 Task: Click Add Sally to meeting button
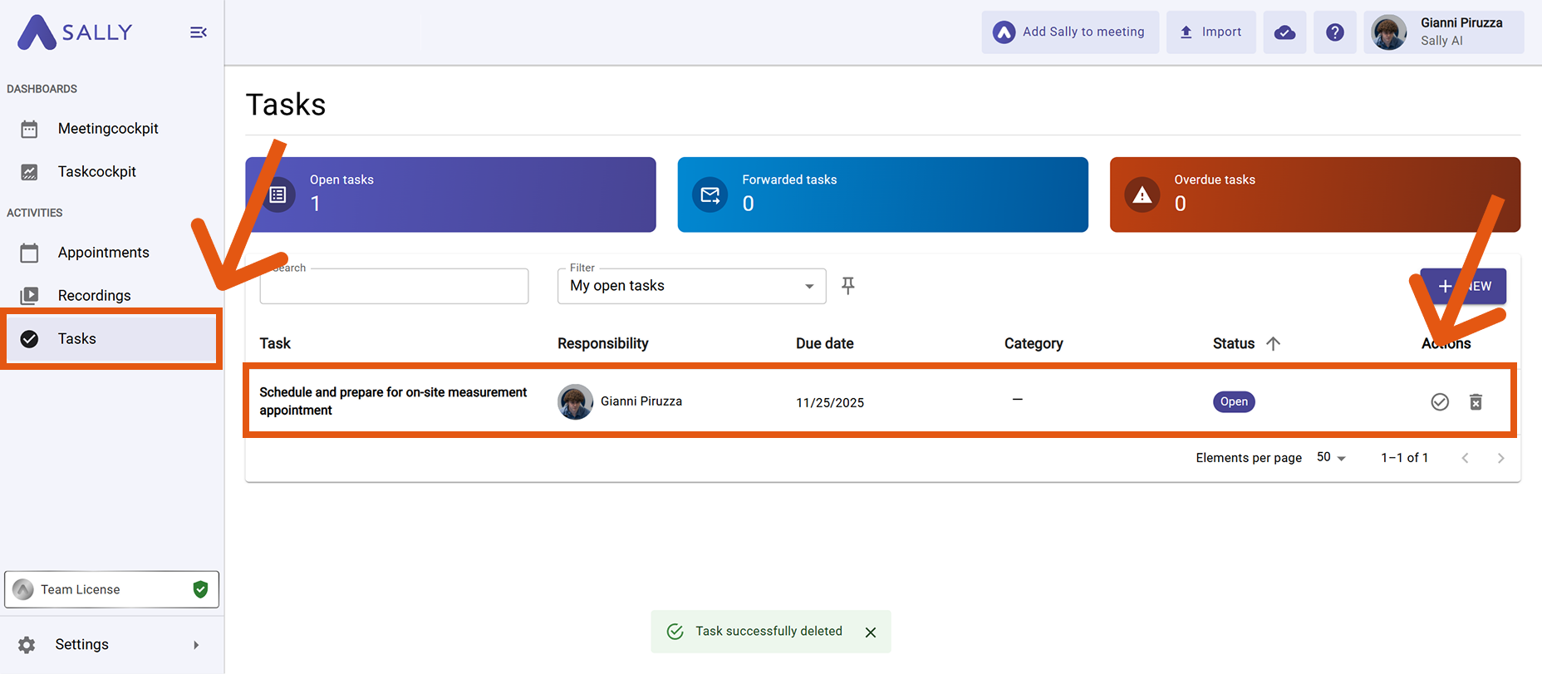click(x=1069, y=32)
